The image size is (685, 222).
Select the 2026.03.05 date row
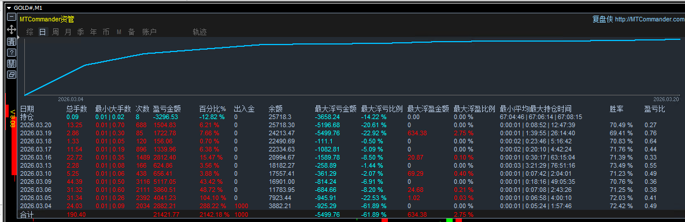click(36, 198)
